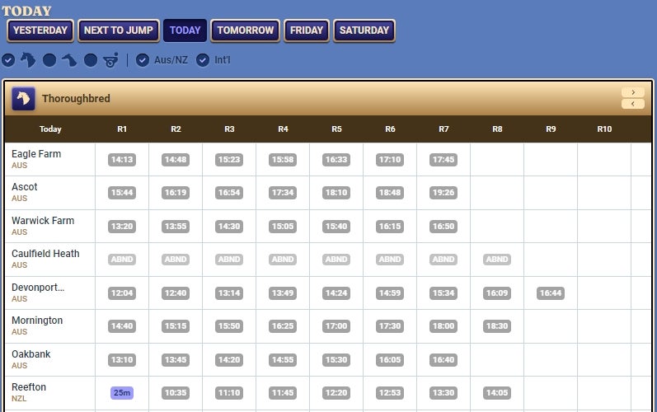657x412 pixels.
Task: Open Reefton race 1 starting in 25m
Action: (x=122, y=393)
